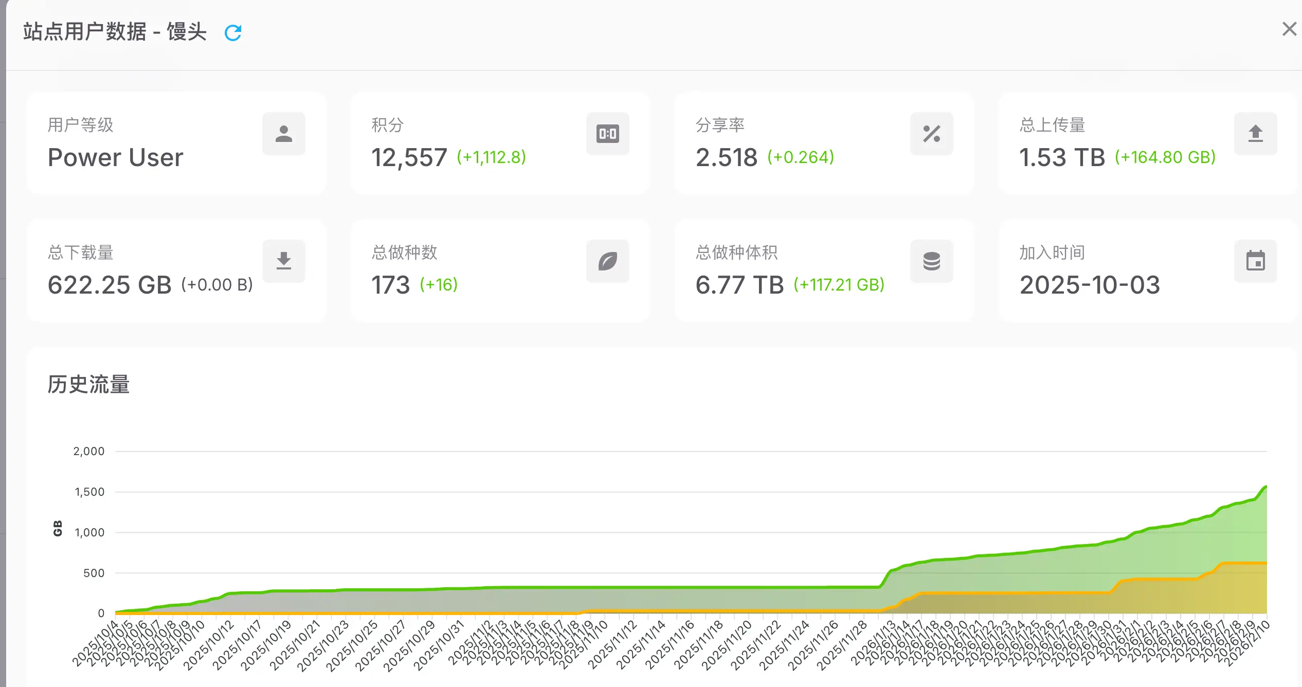Click the 622.25 GB download total
Viewport: 1302px width, 687px height.
pyautogui.click(x=110, y=285)
